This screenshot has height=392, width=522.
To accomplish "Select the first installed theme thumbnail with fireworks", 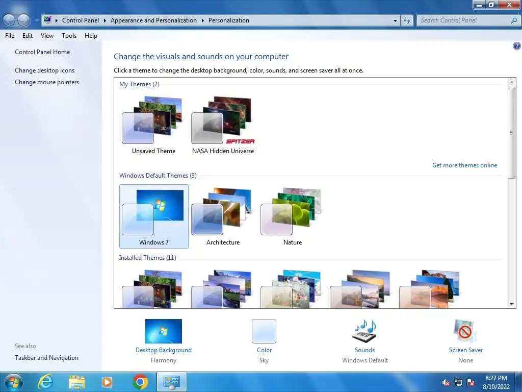I will [153, 289].
